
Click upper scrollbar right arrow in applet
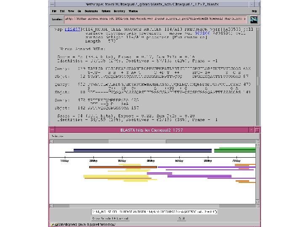(258, 142)
